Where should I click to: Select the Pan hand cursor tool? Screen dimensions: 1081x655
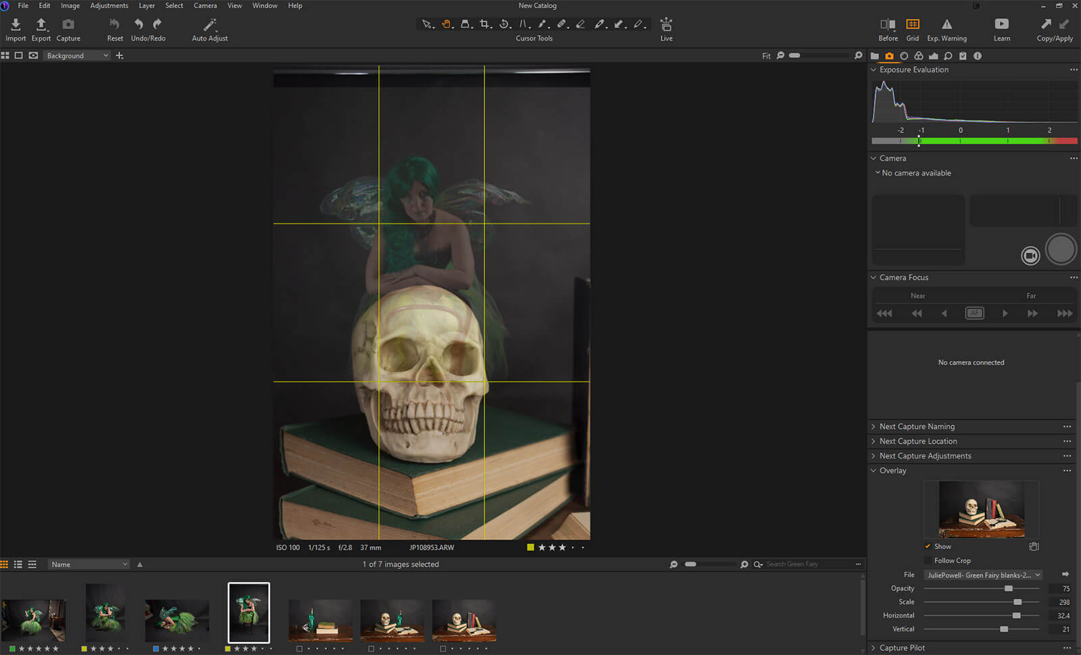[x=446, y=24]
